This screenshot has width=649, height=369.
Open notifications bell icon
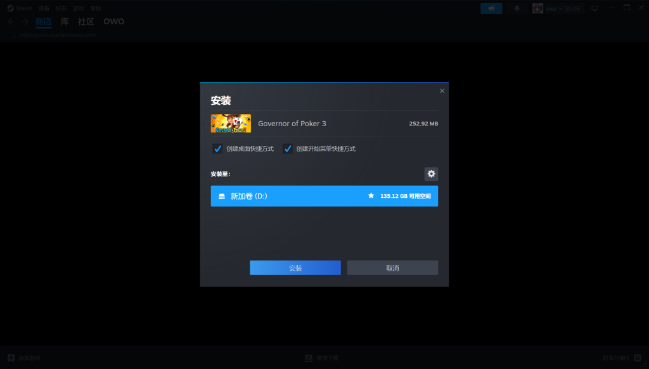(517, 8)
